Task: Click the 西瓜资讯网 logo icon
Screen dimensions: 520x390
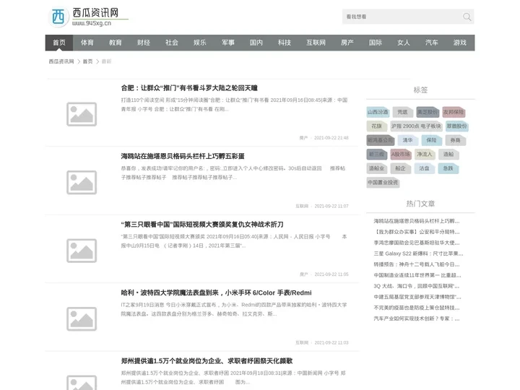Action: click(58, 17)
